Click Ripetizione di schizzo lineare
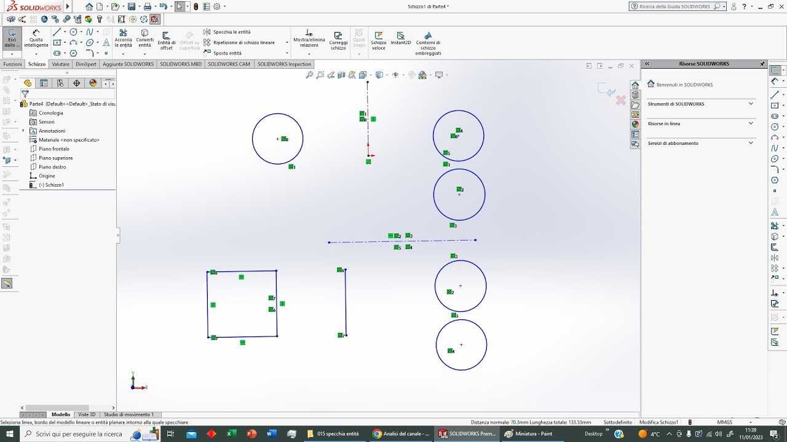 (239, 42)
